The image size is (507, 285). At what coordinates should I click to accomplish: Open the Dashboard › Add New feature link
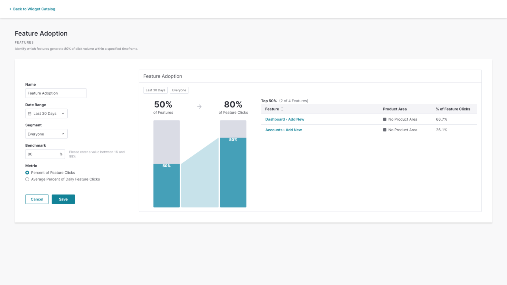pyautogui.click(x=285, y=119)
